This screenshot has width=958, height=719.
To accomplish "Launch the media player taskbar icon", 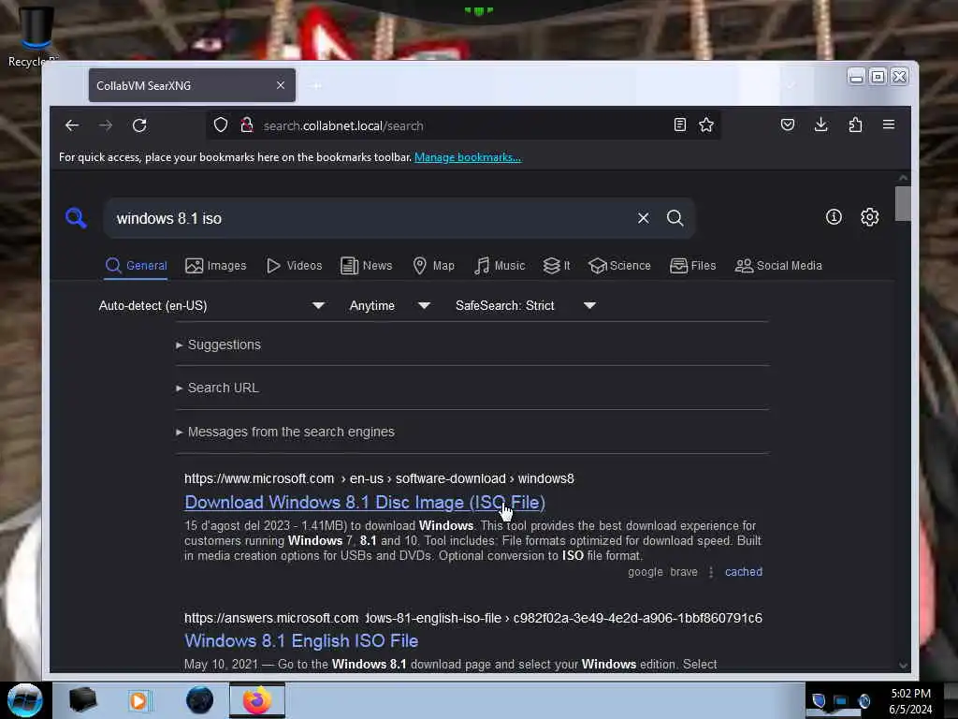I will (139, 700).
